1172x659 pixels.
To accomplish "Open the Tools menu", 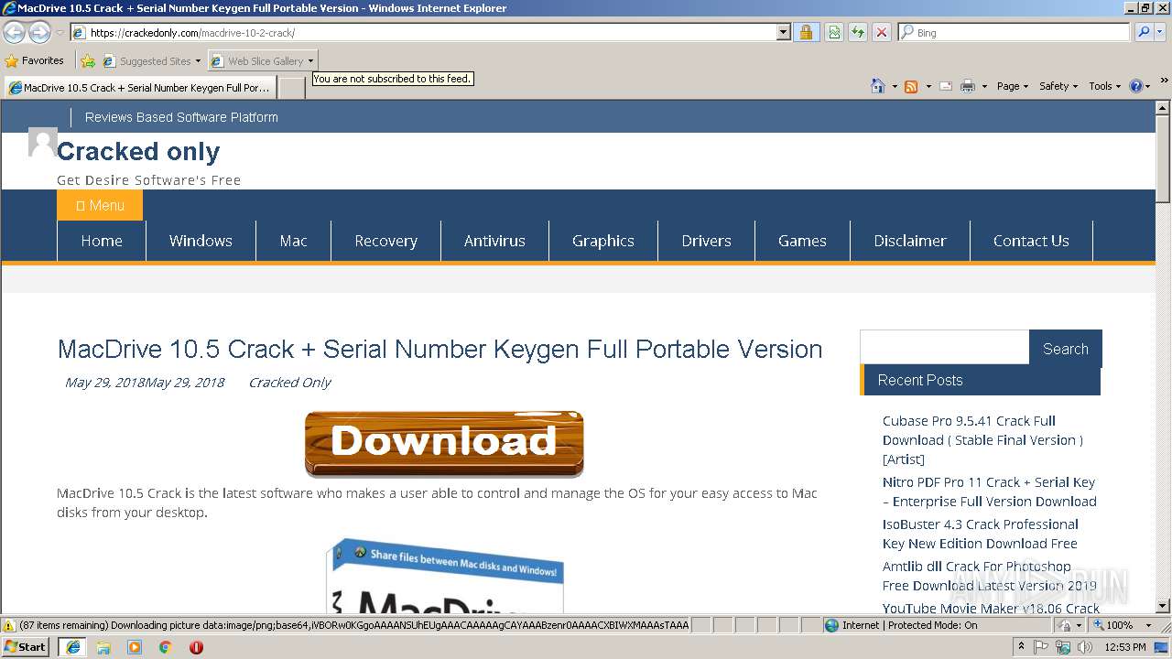I will click(x=1105, y=86).
